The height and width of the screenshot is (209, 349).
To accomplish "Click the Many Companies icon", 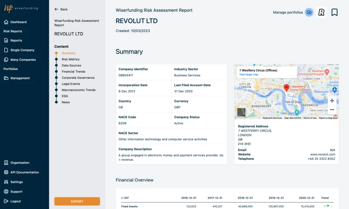I will point(6,60).
